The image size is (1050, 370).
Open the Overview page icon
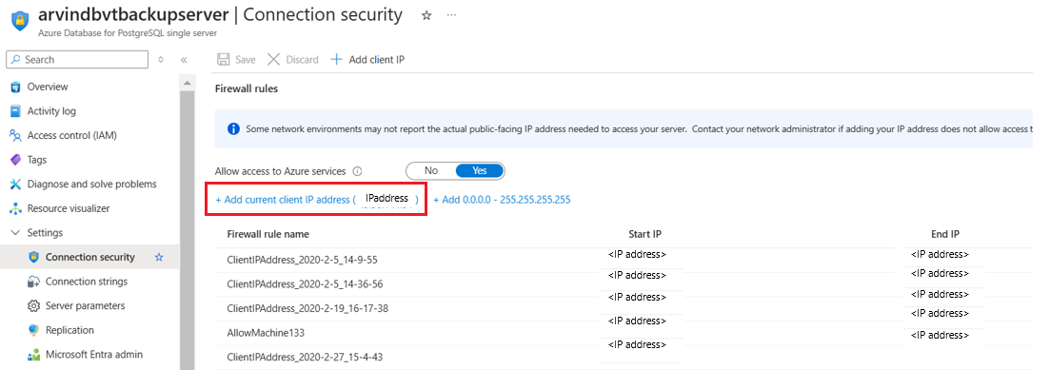[15, 87]
